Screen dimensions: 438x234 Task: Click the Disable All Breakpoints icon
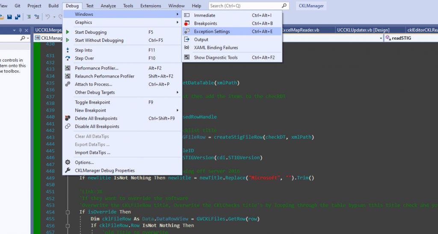[68, 126]
